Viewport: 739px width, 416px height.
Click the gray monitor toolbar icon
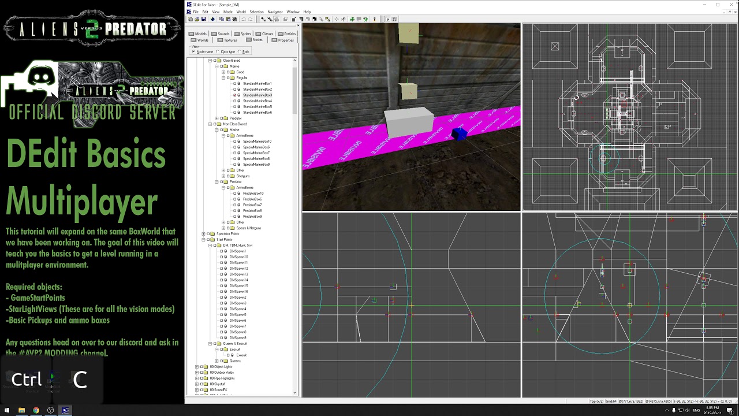pyautogui.click(x=359, y=19)
